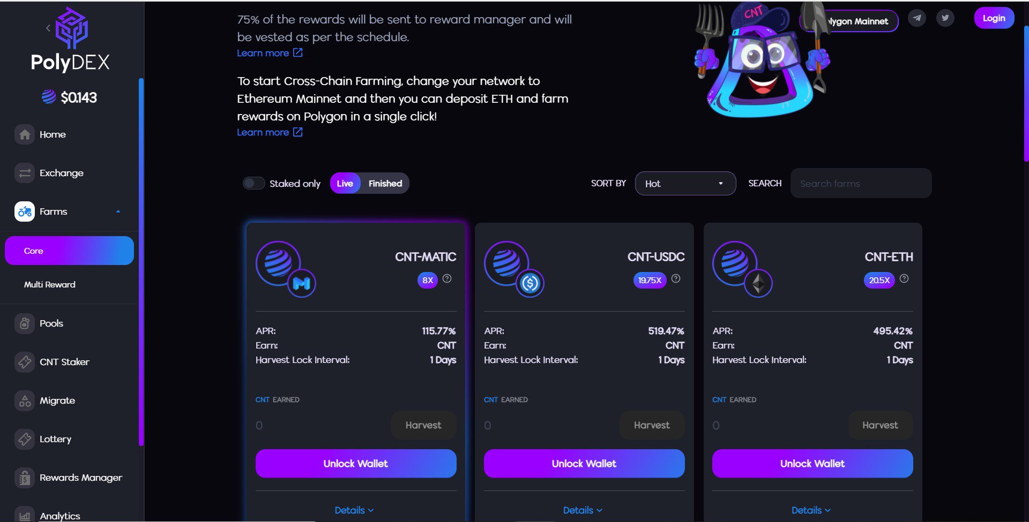Click the Pools sidebar icon
1029x522 pixels.
25,323
